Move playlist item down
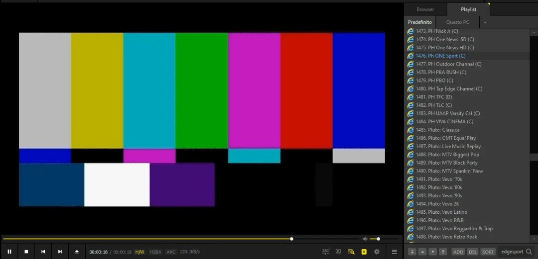Viewport: 538px width, 259px height. (x=433, y=252)
